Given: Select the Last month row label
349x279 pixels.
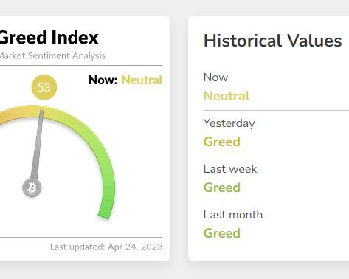Looking at the screenshot, I should [x=233, y=215].
